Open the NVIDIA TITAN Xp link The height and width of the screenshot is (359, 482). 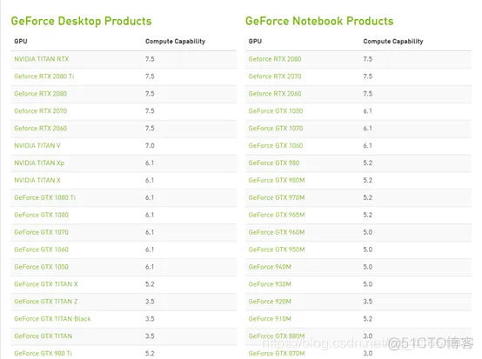(39, 163)
